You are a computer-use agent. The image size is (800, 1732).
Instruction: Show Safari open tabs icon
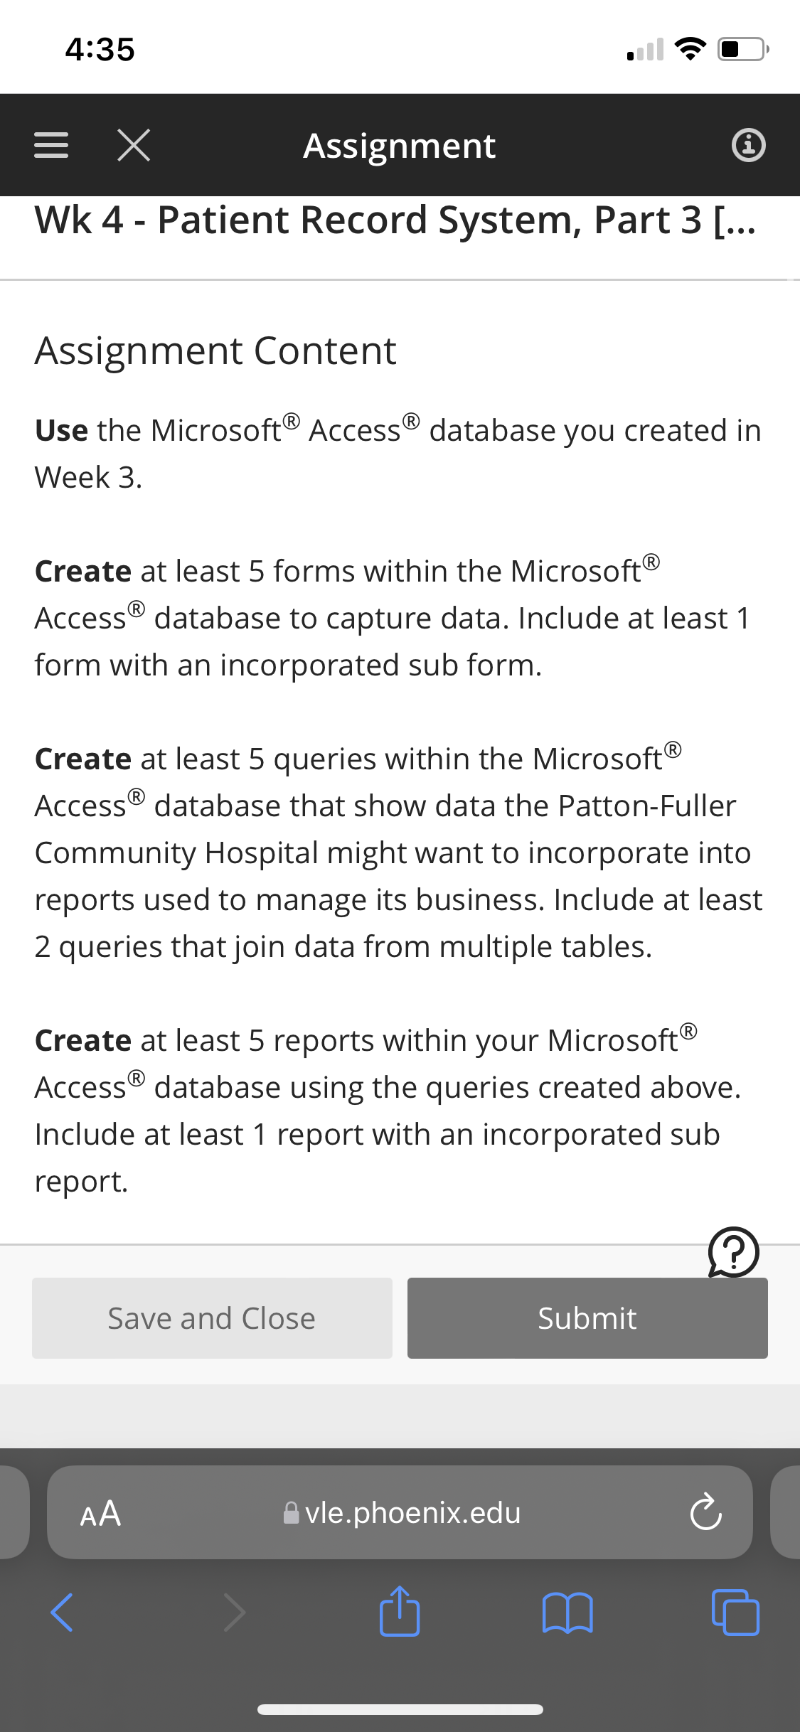click(735, 1612)
